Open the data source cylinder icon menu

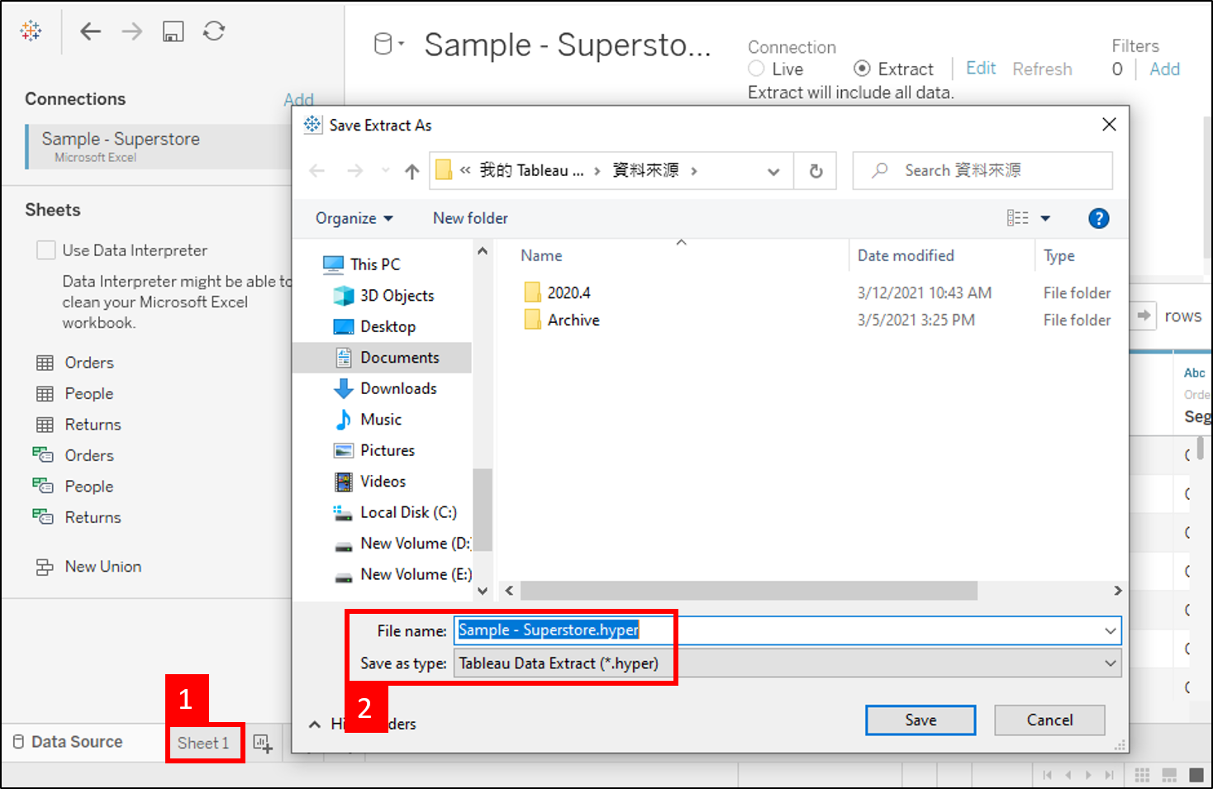[388, 44]
